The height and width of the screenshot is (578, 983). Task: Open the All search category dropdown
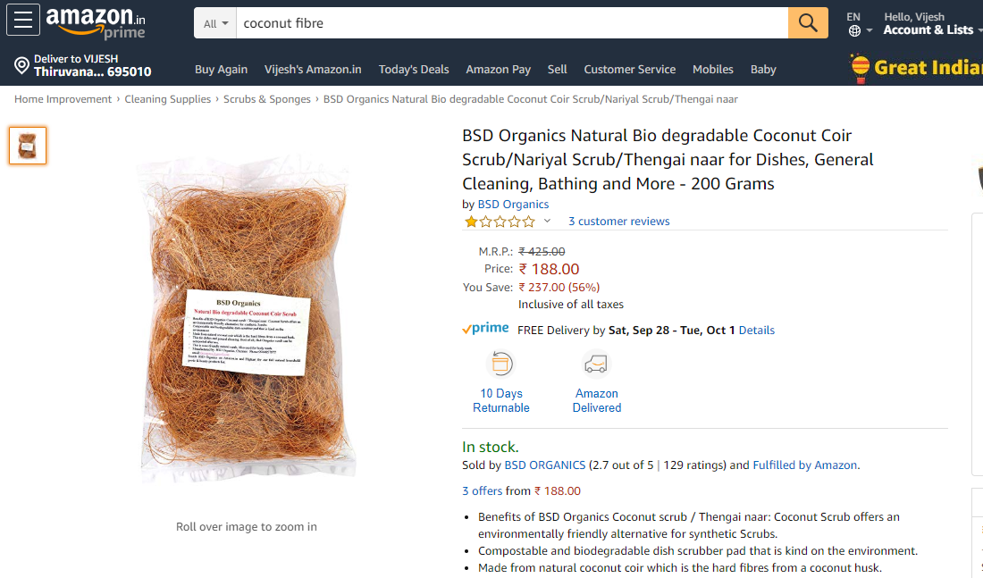215,23
